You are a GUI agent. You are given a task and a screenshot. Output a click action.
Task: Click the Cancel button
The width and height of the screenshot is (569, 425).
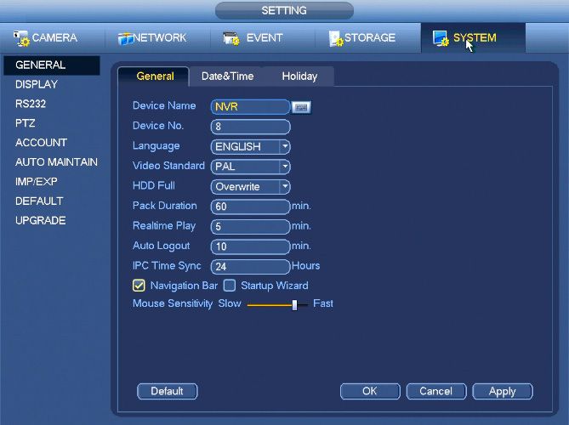pos(436,391)
